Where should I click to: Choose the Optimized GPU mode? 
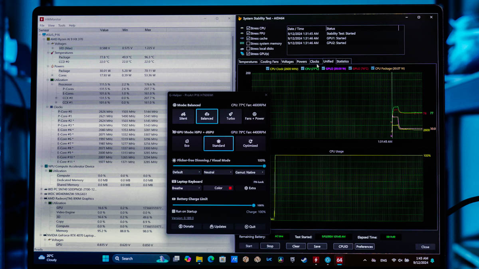(x=250, y=143)
